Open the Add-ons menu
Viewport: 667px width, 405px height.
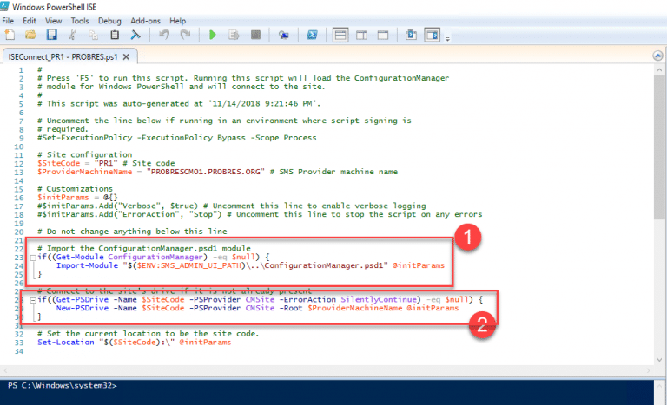tap(147, 20)
